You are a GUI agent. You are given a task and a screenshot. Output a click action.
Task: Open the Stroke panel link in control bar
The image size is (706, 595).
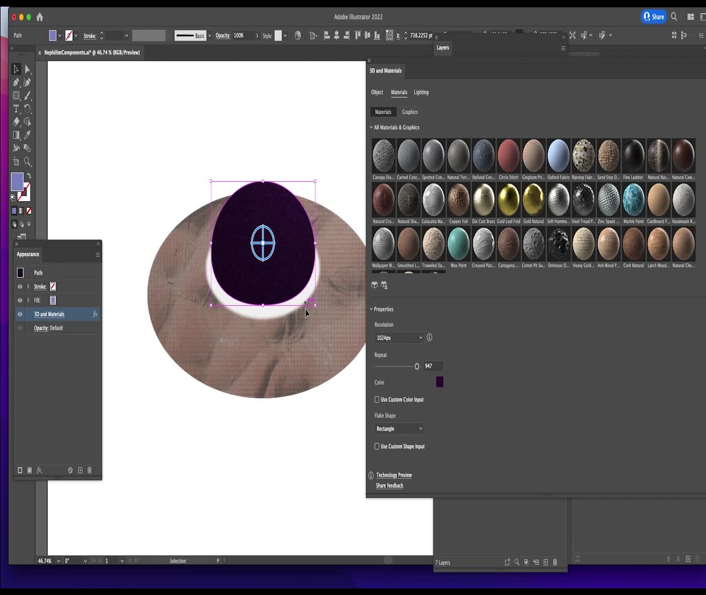pyautogui.click(x=90, y=36)
